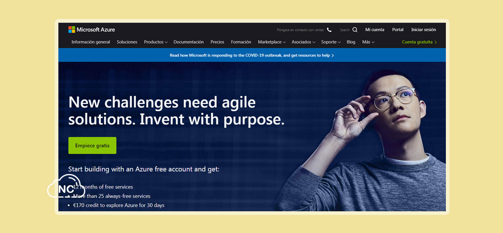Image resolution: width=503 pixels, height=233 pixels.
Task: Open the Marketplace dropdown
Action: 272,42
